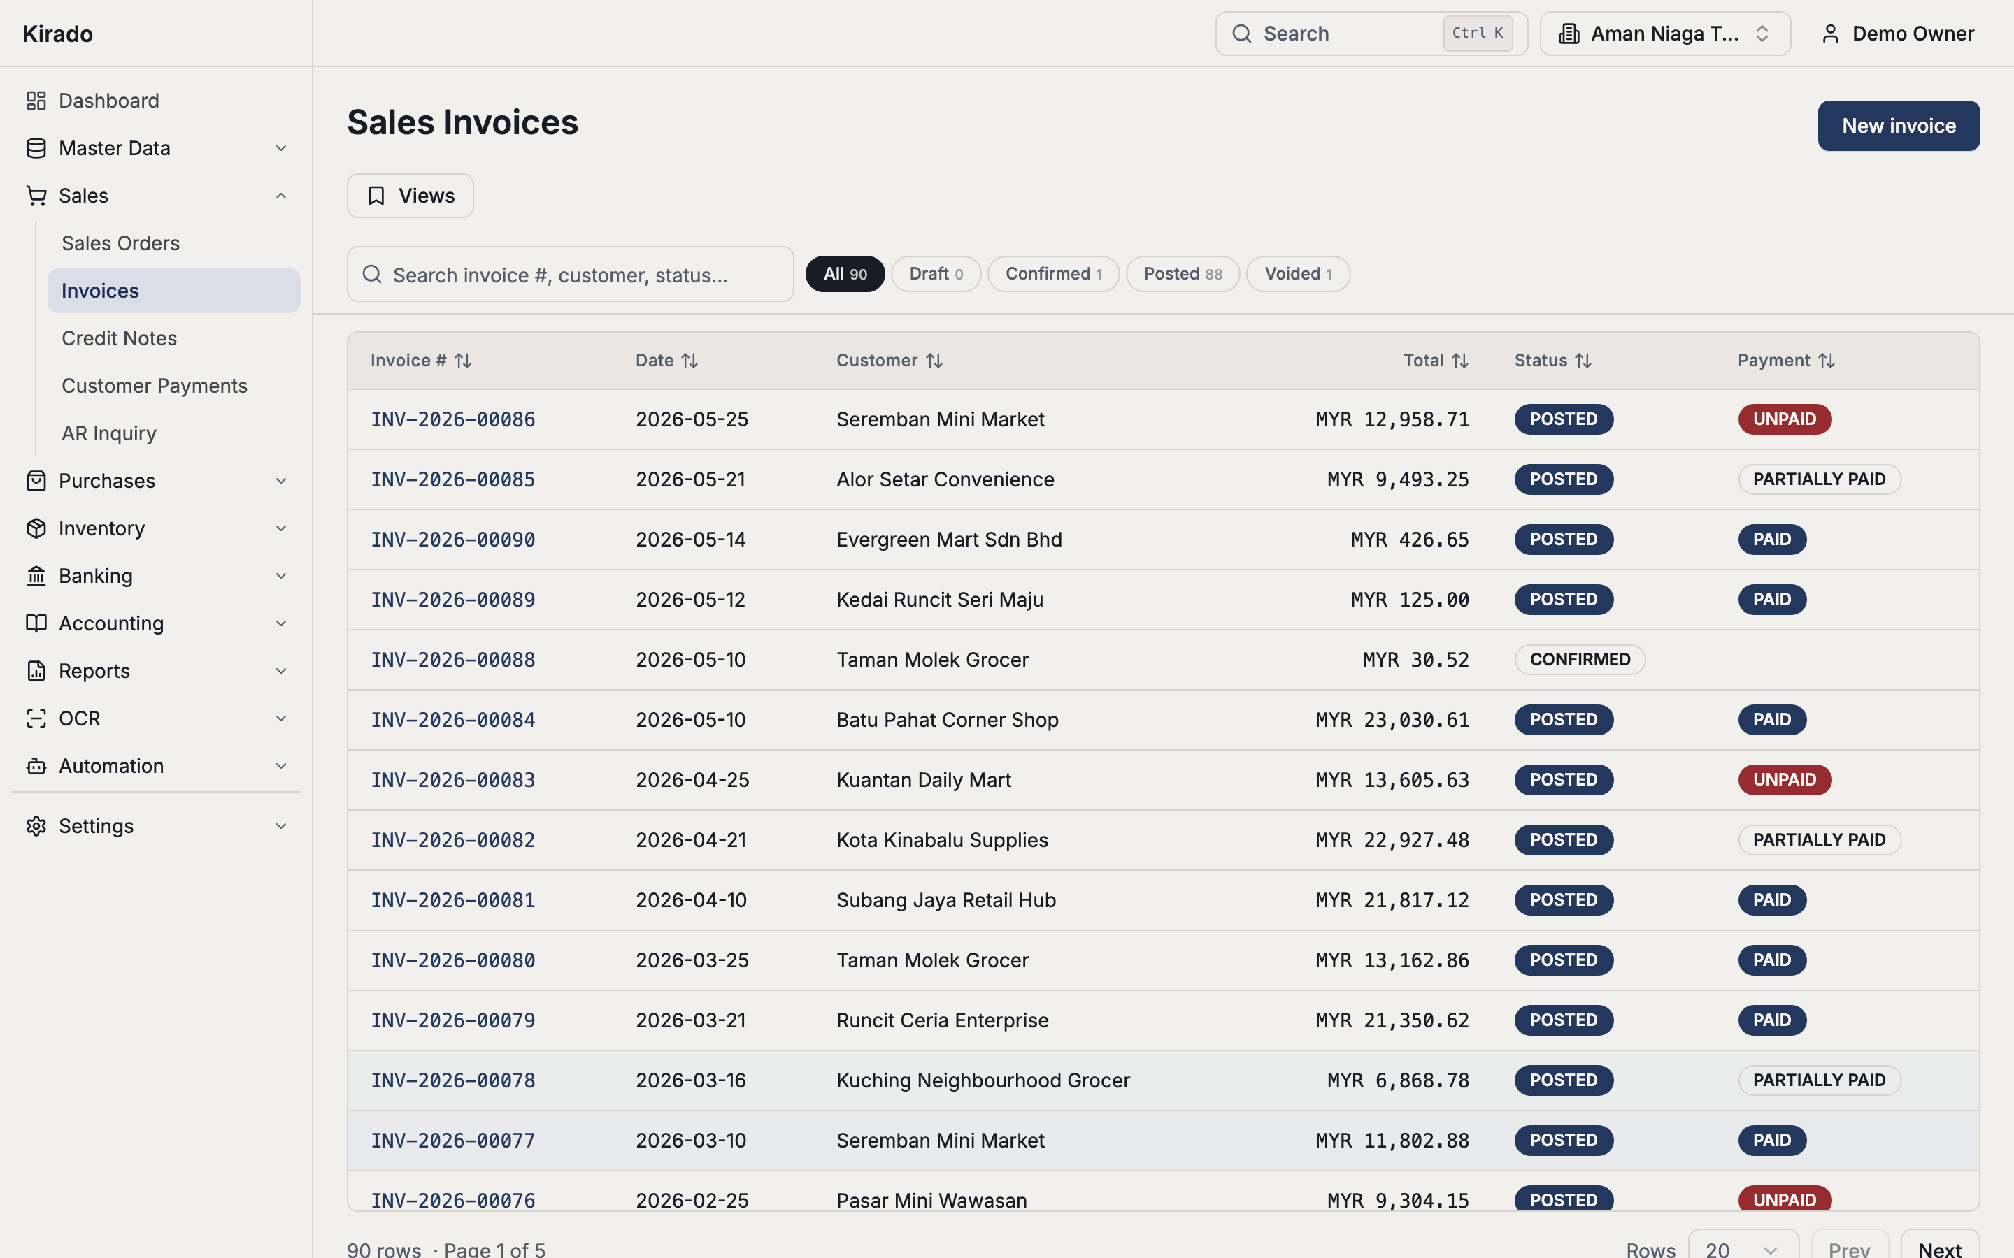The width and height of the screenshot is (2014, 1258).
Task: Expand the Master Data chevron
Action: (x=281, y=148)
